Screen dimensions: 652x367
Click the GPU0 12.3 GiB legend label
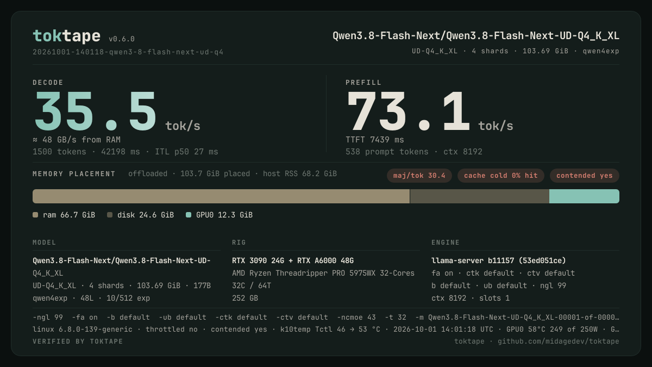pyautogui.click(x=224, y=215)
